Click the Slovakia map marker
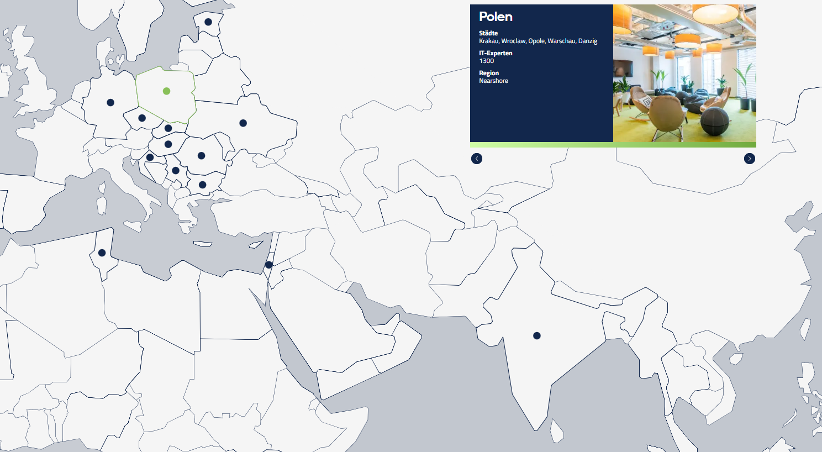Viewport: 822px width, 452px height. point(168,128)
